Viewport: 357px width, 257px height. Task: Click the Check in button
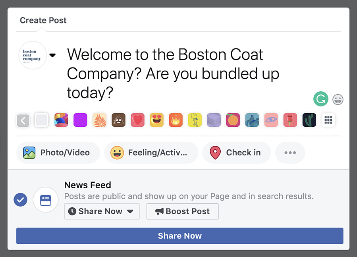point(237,153)
